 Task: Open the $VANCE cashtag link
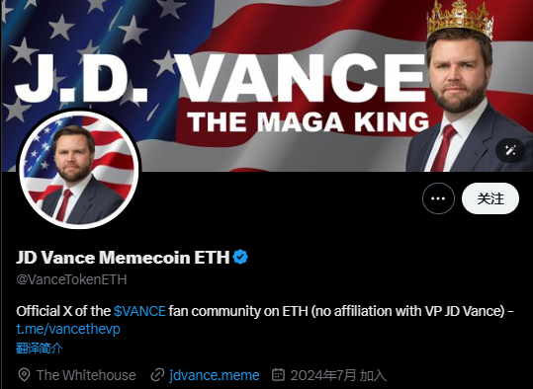139,311
